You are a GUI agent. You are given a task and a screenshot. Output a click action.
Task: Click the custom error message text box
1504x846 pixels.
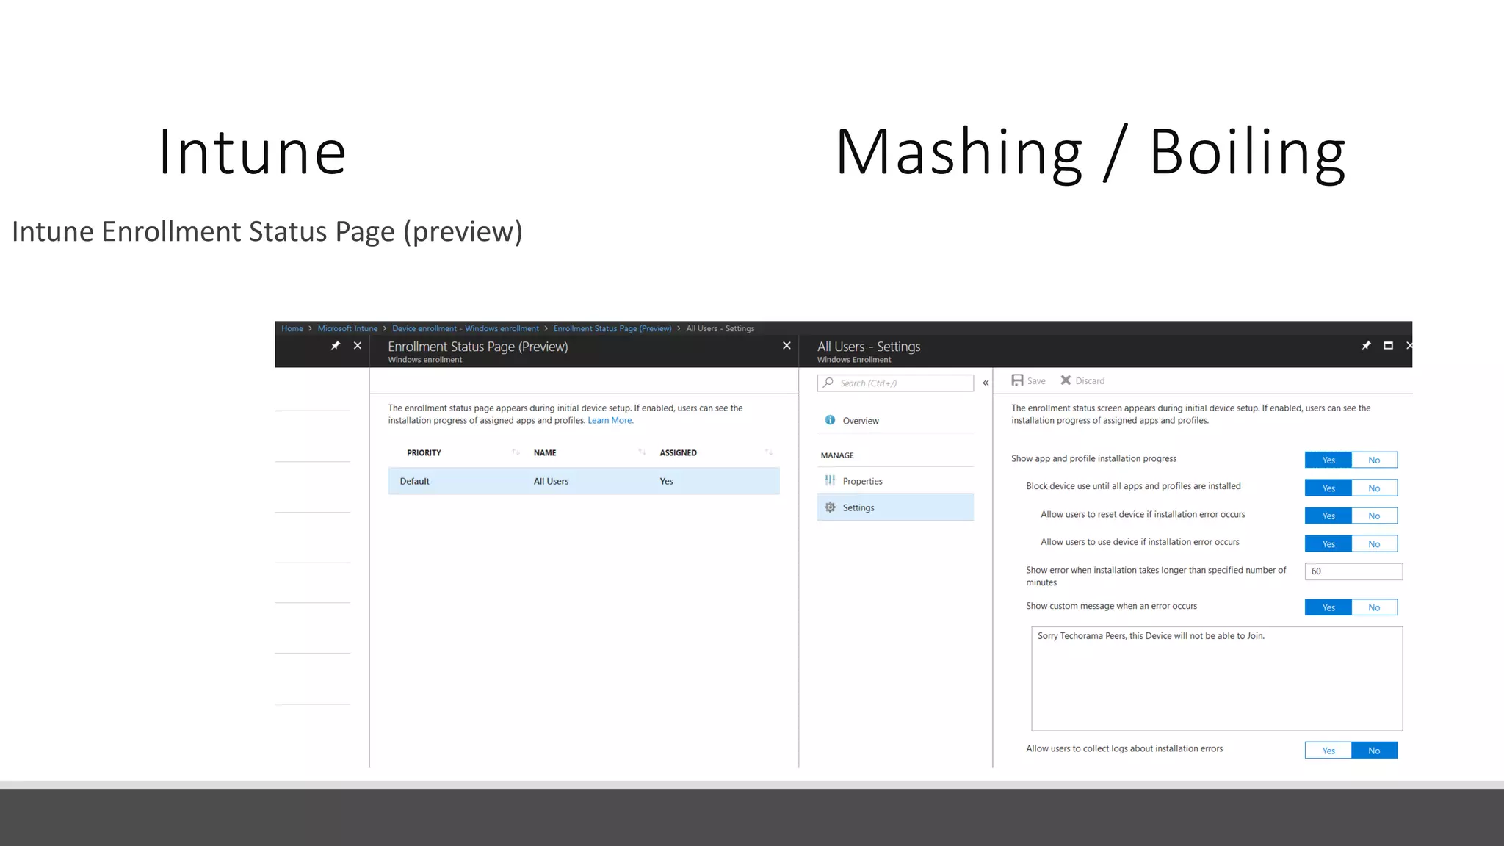point(1217,679)
